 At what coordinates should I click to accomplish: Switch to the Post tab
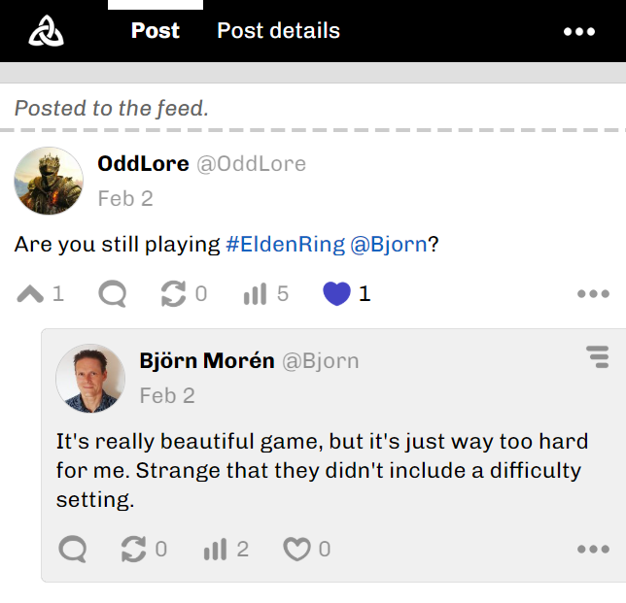tap(156, 31)
